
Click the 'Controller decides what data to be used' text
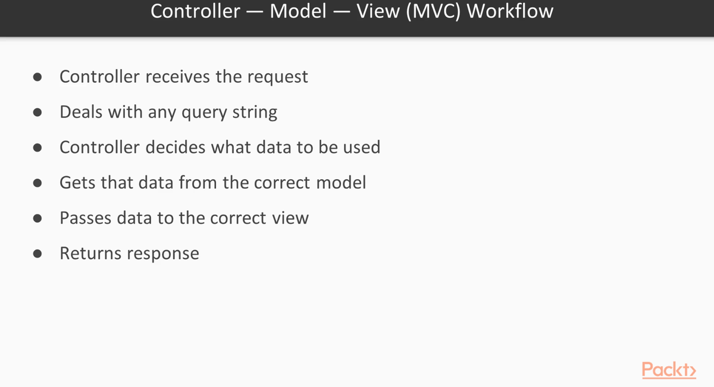click(220, 148)
